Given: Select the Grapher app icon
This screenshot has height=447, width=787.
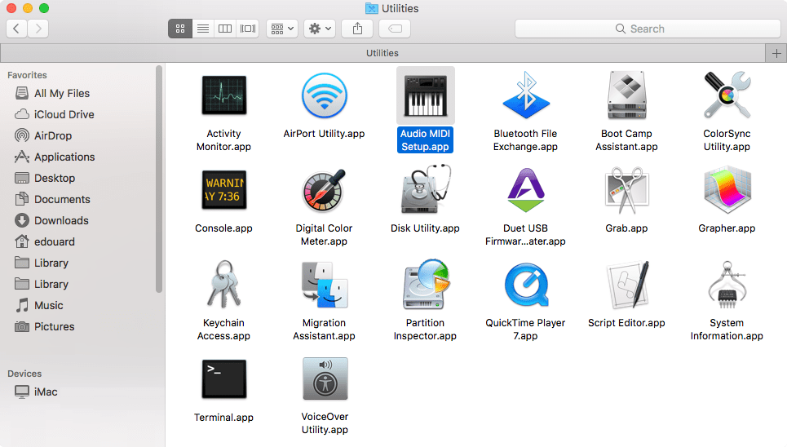Looking at the screenshot, I should tap(727, 190).
